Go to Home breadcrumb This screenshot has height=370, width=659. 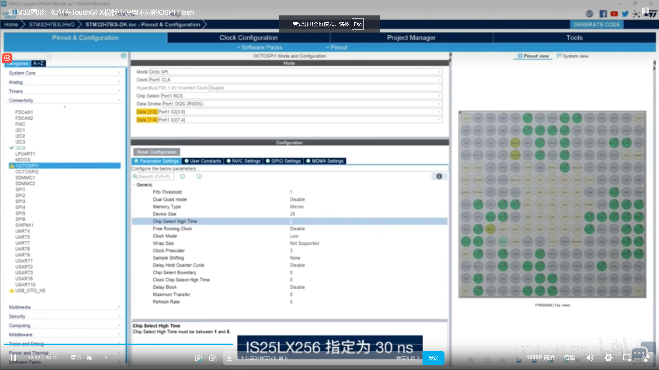(11, 24)
